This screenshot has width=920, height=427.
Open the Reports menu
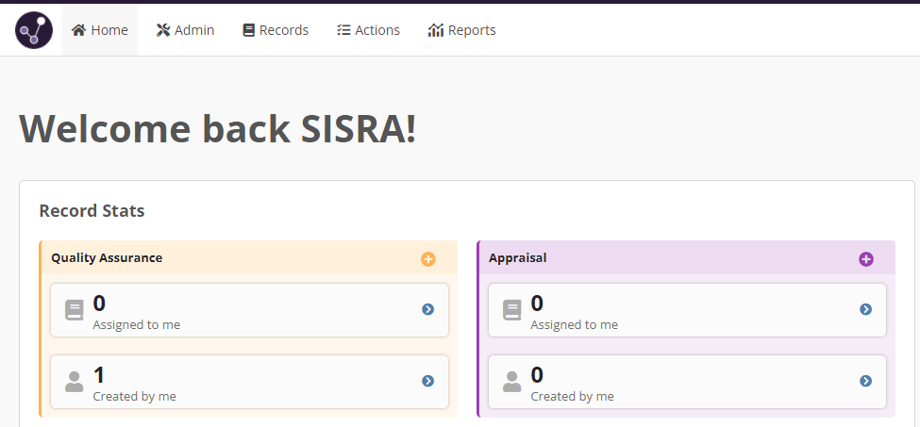[x=461, y=30]
